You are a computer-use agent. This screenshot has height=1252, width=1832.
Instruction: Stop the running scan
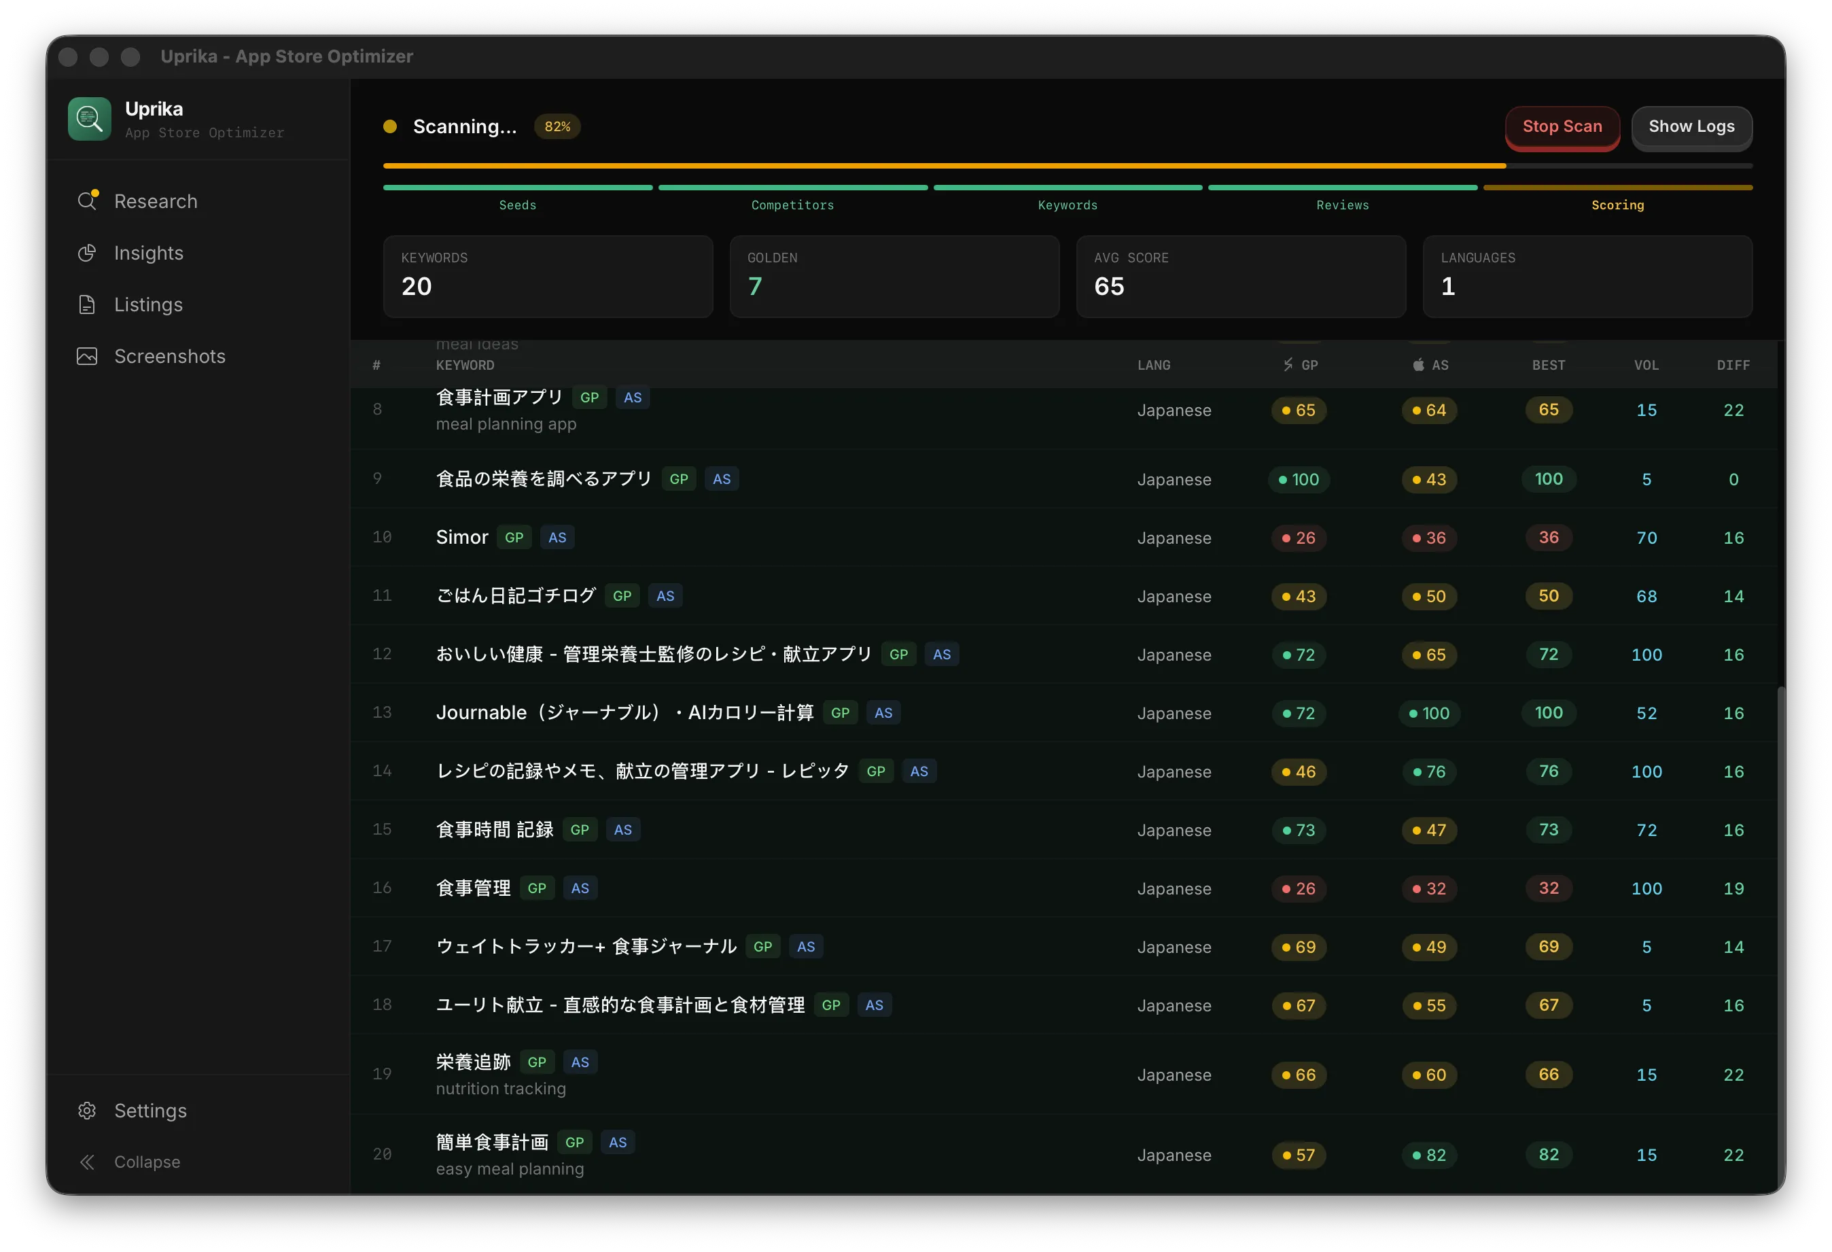point(1562,127)
